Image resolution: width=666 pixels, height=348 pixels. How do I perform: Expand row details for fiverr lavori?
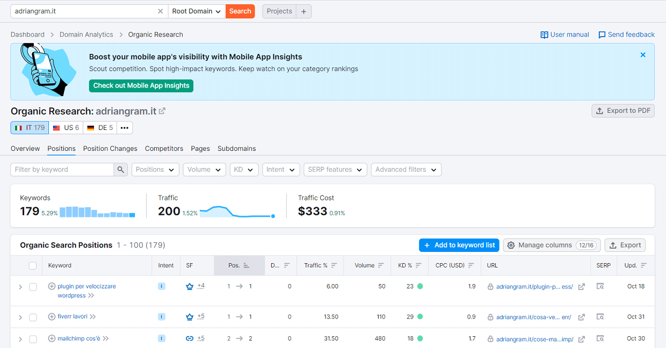click(x=20, y=317)
